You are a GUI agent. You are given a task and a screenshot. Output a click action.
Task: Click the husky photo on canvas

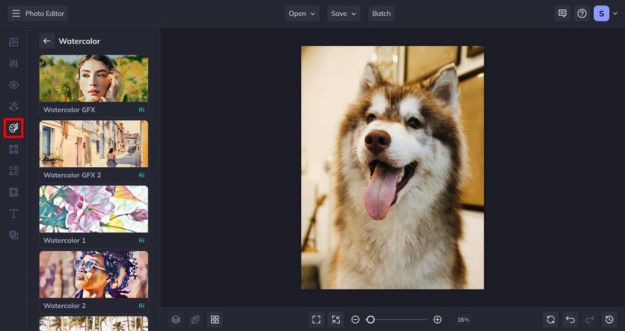393,168
